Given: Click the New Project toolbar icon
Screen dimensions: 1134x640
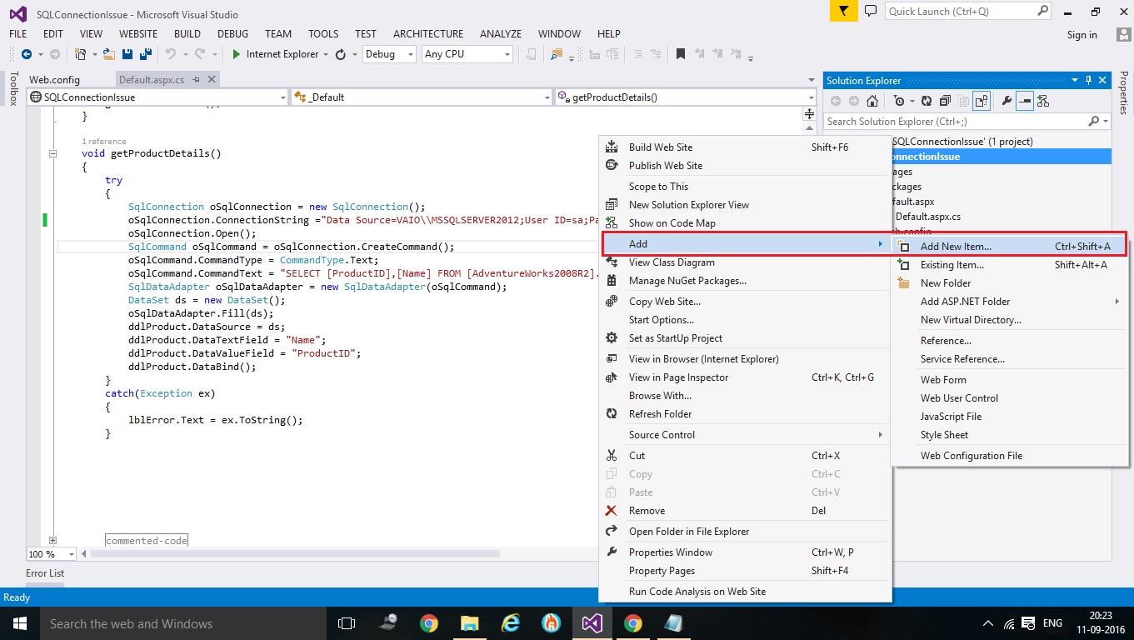Looking at the screenshot, I should (81, 54).
